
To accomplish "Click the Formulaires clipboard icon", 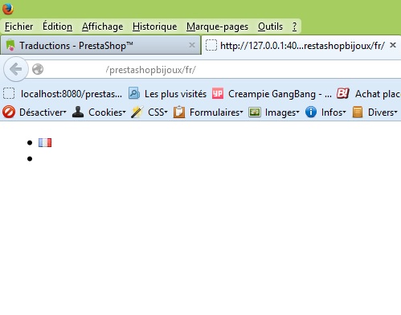I will [179, 112].
